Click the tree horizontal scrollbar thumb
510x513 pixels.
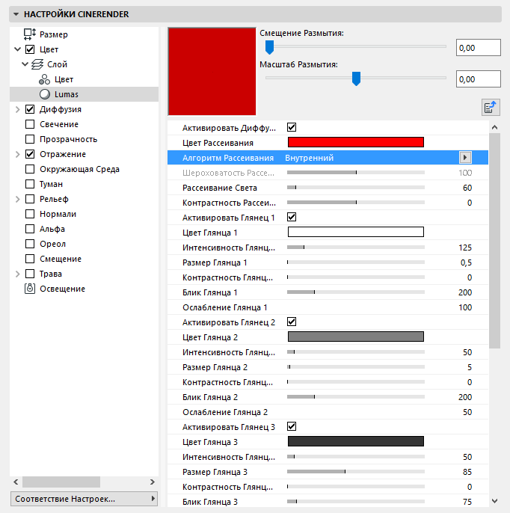coord(61,482)
